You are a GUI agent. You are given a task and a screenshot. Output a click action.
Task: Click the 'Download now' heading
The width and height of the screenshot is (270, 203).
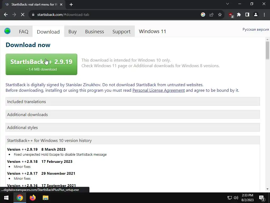[28, 45]
